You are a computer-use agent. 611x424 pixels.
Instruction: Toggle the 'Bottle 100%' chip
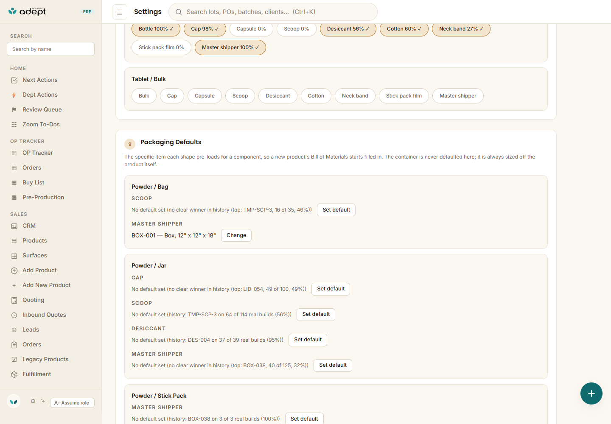(156, 29)
